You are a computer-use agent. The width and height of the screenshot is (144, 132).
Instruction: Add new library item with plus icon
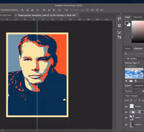tap(126, 81)
